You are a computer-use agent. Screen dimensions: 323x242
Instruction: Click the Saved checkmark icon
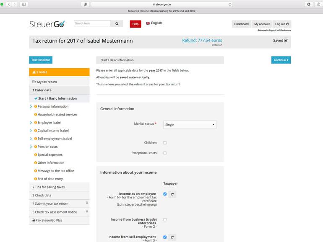click(286, 41)
